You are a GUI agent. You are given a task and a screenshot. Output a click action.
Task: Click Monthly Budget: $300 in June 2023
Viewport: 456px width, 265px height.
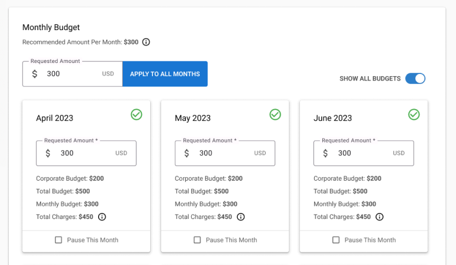tap(345, 204)
